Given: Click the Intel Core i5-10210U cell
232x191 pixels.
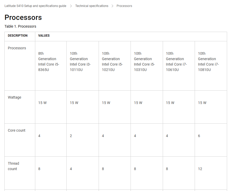Looking at the screenshot, I should tap(112, 62).
